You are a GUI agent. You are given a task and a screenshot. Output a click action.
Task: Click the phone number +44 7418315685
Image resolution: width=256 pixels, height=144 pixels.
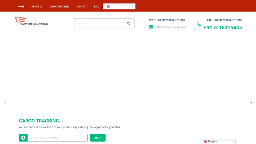(x=222, y=28)
